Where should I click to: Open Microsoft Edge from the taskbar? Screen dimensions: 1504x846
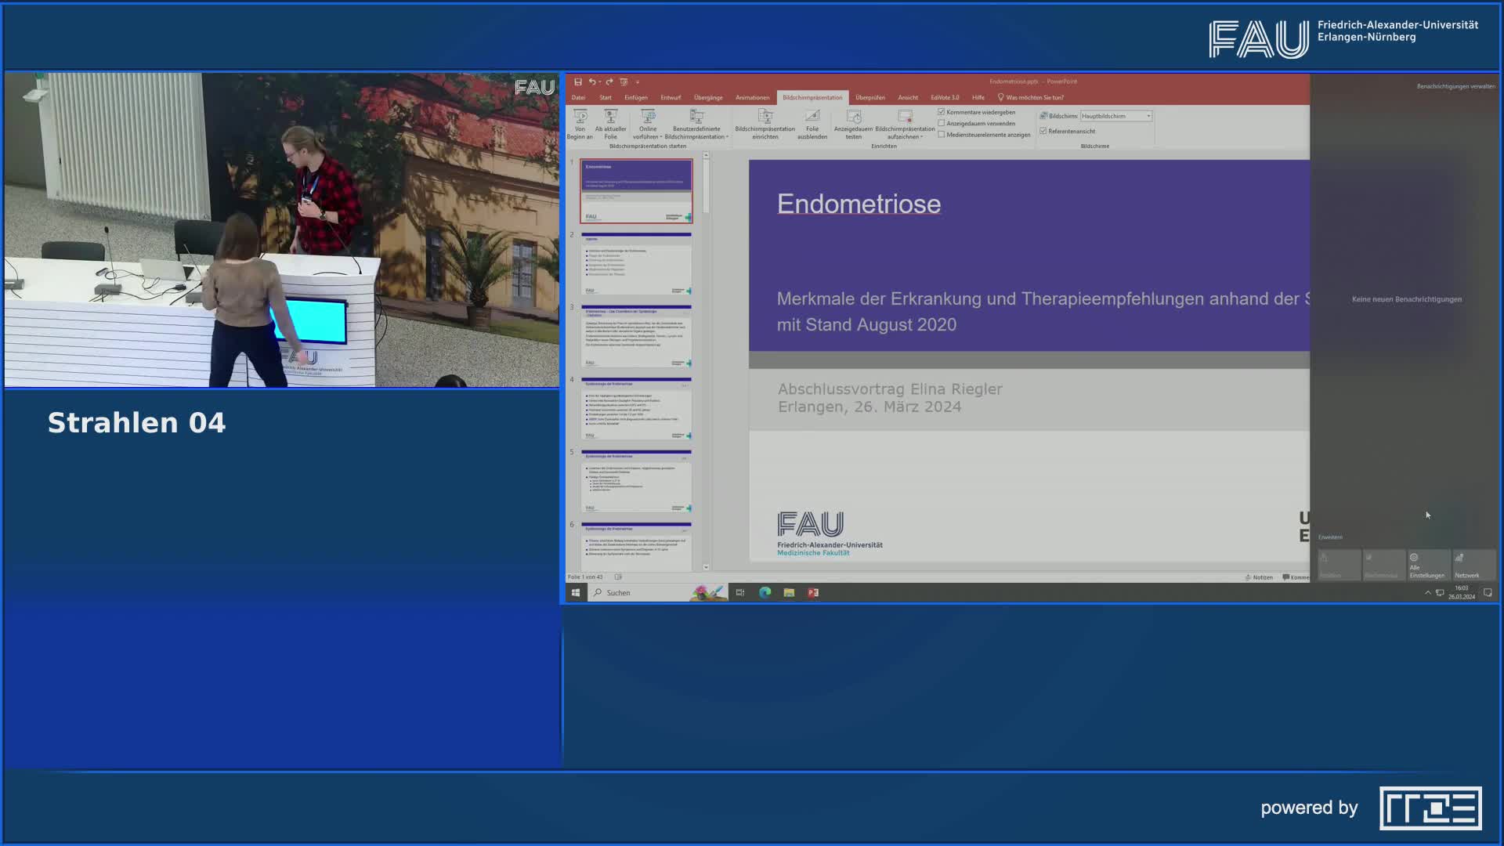[x=764, y=593]
